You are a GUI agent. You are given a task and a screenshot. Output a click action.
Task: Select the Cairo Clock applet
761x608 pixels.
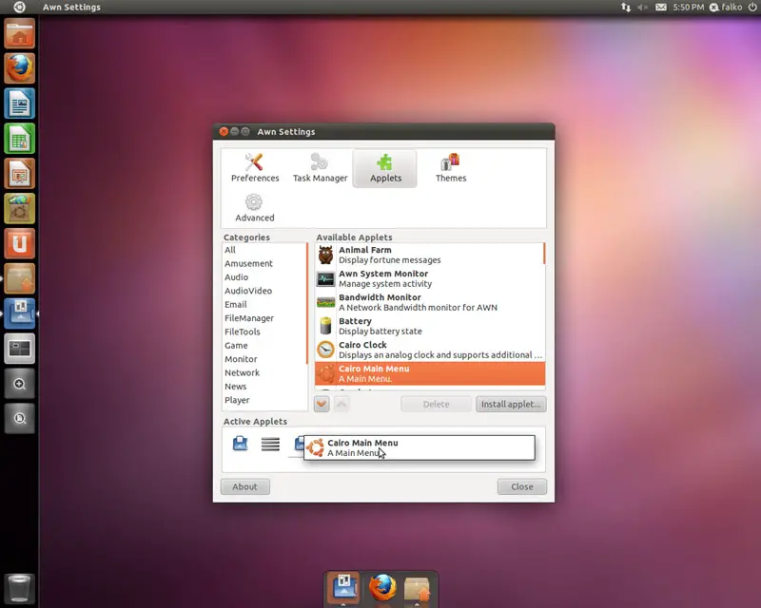[x=429, y=350]
